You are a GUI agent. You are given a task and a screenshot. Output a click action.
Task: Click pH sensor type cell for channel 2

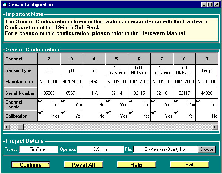(x=49, y=70)
